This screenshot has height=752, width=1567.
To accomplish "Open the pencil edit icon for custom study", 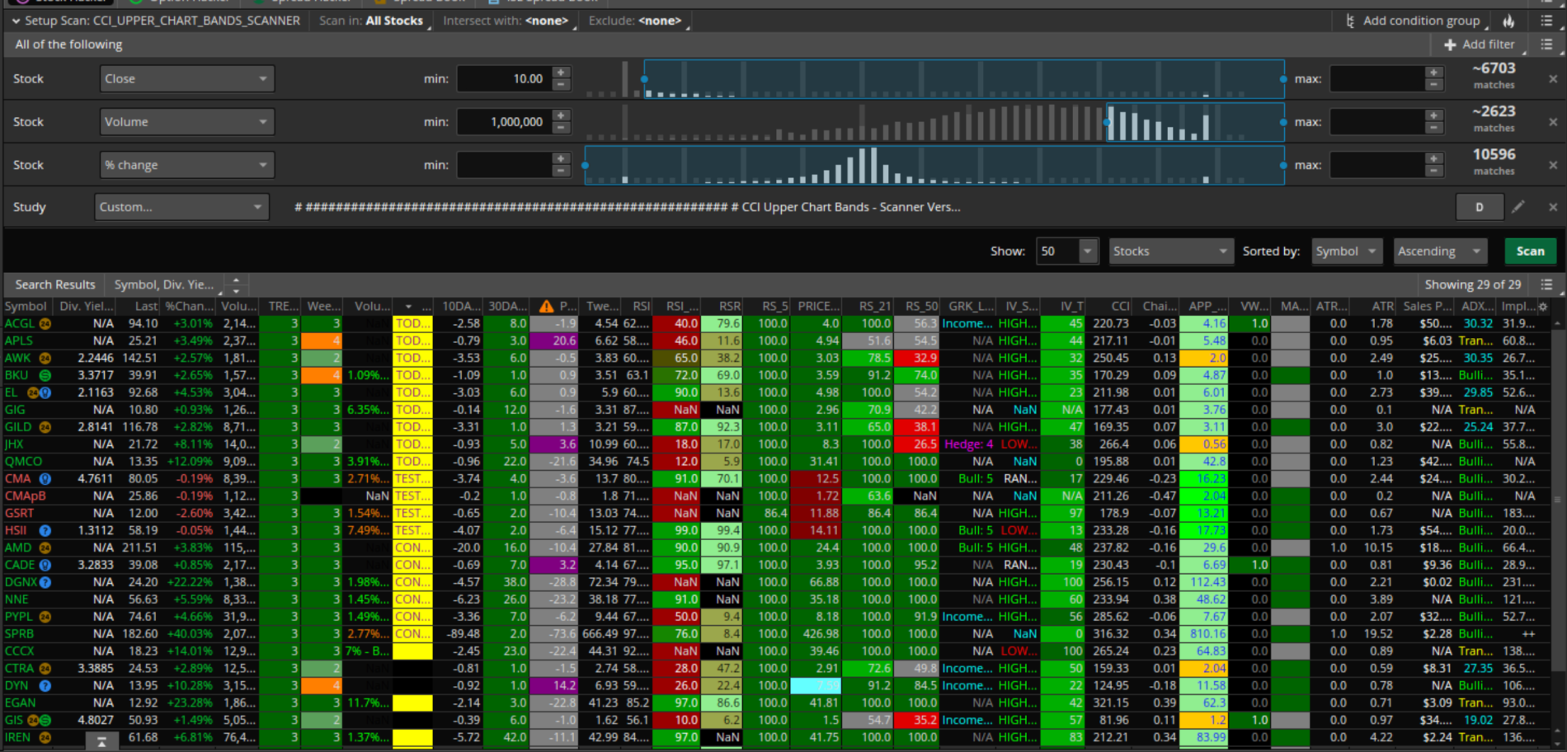I will (x=1518, y=207).
